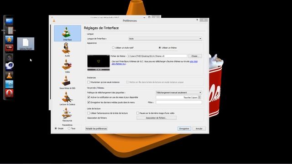This screenshot has width=292, height=164.
Task: Launch VLC from the desktop dock
Action: click(9, 75)
